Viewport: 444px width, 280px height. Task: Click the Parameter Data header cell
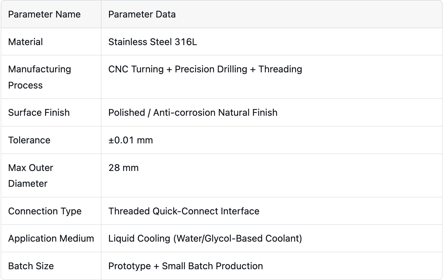(x=272, y=14)
